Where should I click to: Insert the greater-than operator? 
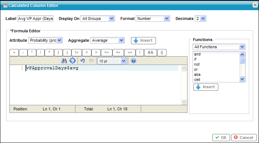(x=96, y=53)
